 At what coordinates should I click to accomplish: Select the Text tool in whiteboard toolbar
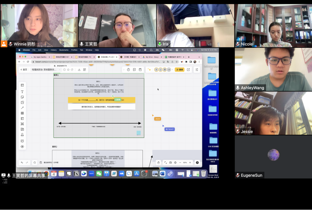22,92
